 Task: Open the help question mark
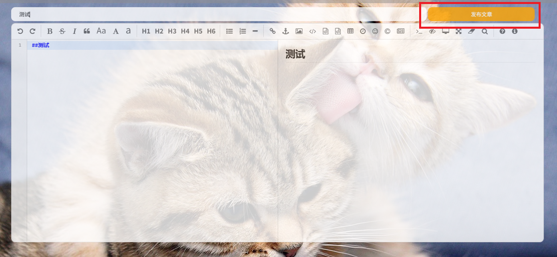(x=502, y=31)
